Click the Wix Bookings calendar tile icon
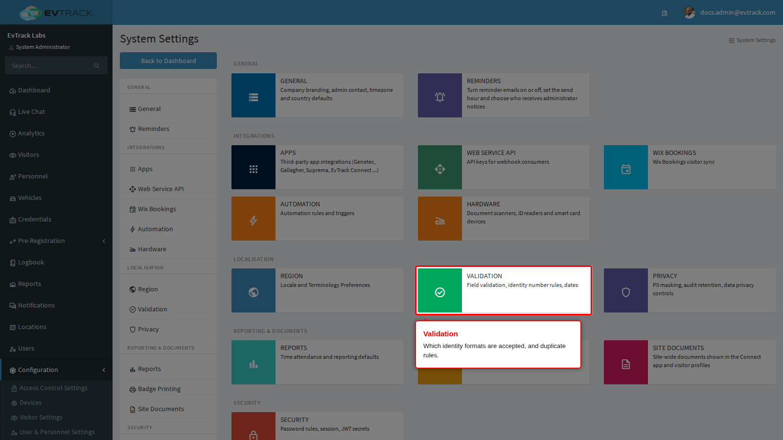The height and width of the screenshot is (440, 783). tap(626, 167)
